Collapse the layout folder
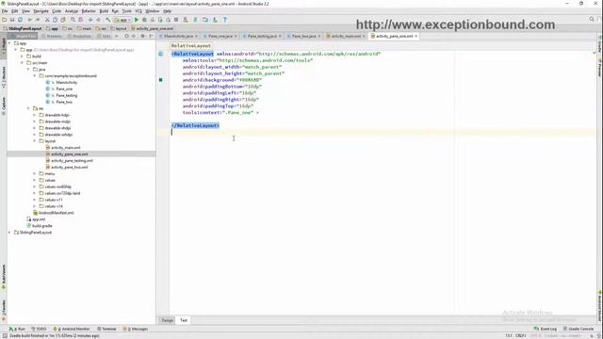 click(x=34, y=141)
